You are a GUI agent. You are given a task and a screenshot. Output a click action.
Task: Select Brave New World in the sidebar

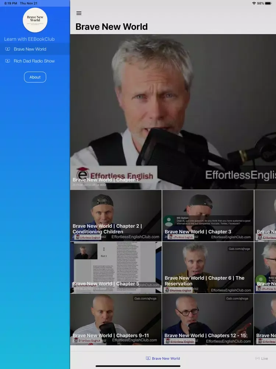[x=35, y=49]
